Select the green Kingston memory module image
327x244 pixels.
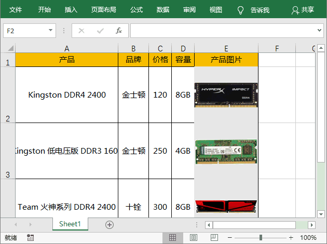tap(226, 152)
